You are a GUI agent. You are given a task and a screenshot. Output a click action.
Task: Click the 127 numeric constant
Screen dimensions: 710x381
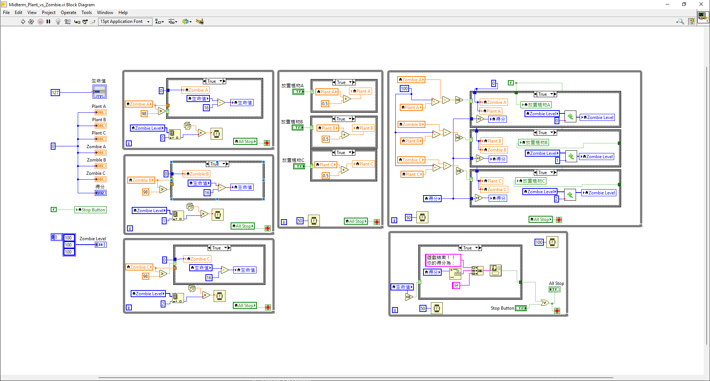[x=55, y=93]
